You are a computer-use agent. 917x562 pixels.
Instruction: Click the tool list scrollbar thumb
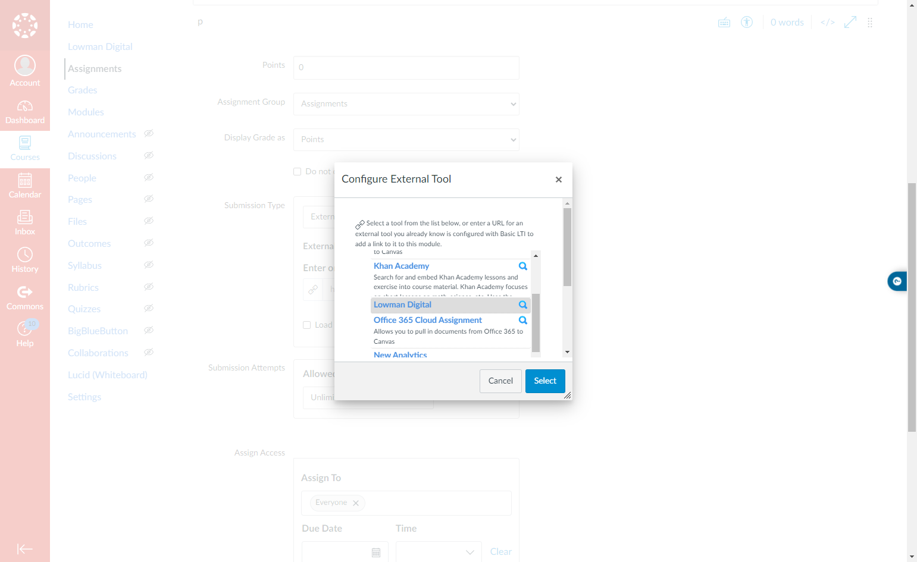tap(536, 323)
